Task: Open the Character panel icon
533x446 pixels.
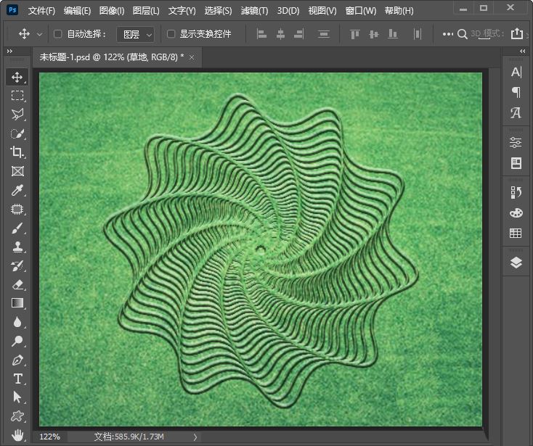Action: (x=516, y=72)
